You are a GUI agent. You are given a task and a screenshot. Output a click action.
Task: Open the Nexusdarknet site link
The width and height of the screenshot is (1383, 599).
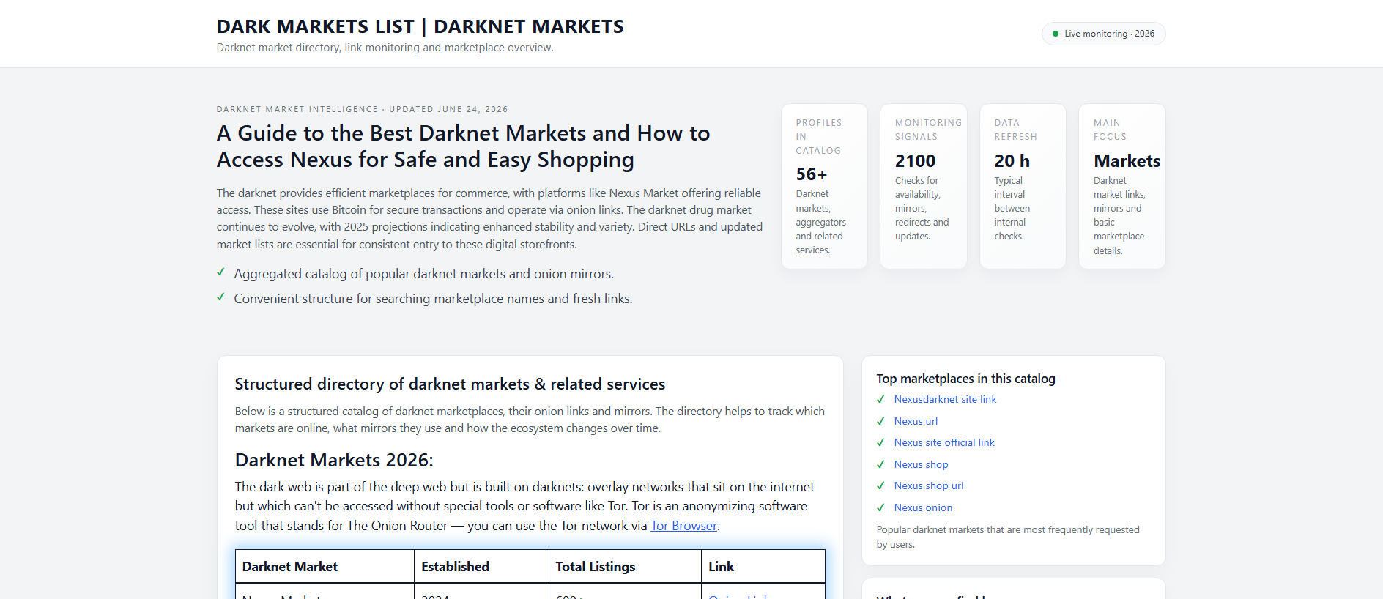(945, 399)
